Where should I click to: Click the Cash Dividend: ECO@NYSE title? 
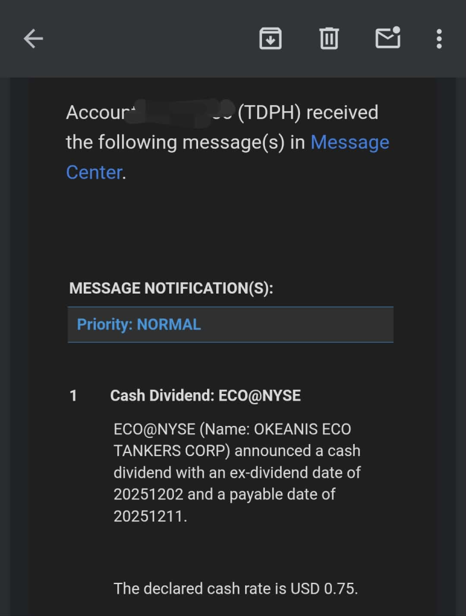(x=205, y=396)
